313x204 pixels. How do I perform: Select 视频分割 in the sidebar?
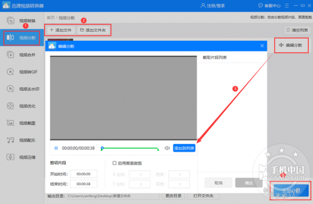pyautogui.click(x=21, y=38)
